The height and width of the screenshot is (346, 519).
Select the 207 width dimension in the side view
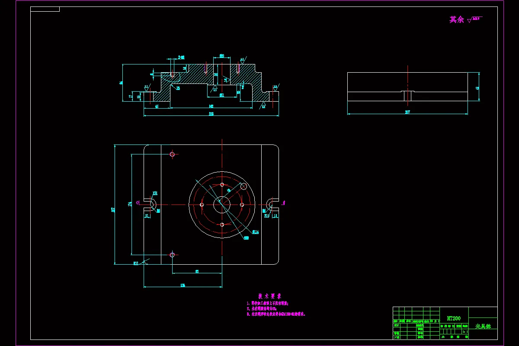(407, 112)
